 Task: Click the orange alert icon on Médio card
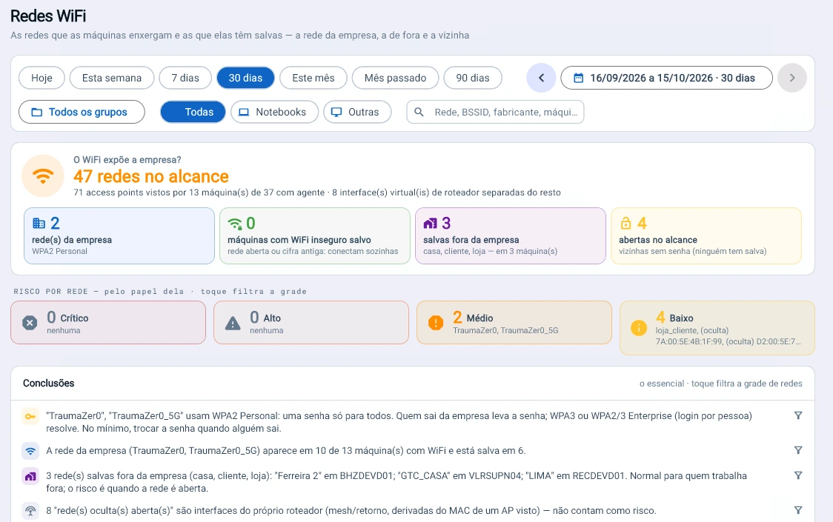(436, 322)
